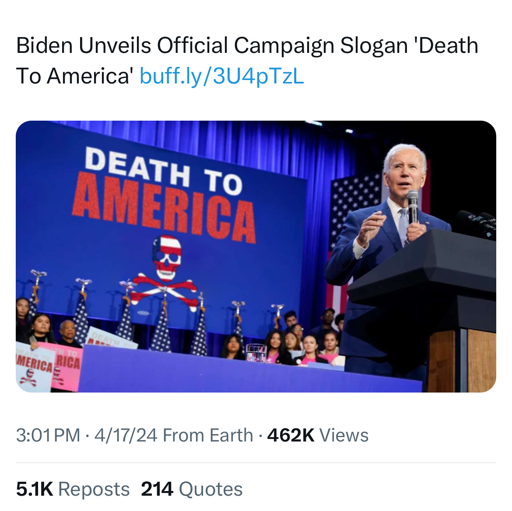The width and height of the screenshot is (512, 511).
Task: Click the "From Earth" location label
Action: pyautogui.click(x=208, y=435)
